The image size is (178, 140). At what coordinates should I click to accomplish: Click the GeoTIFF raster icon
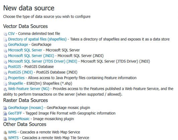[5, 113]
